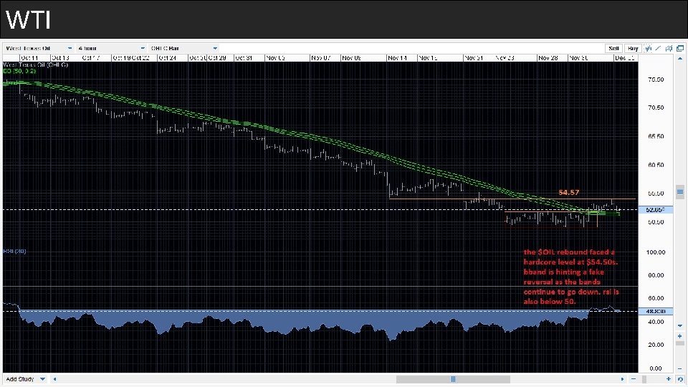Click the zoom level slider handle
Image resolution: width=688 pixels, height=387 pixels.
(644, 379)
